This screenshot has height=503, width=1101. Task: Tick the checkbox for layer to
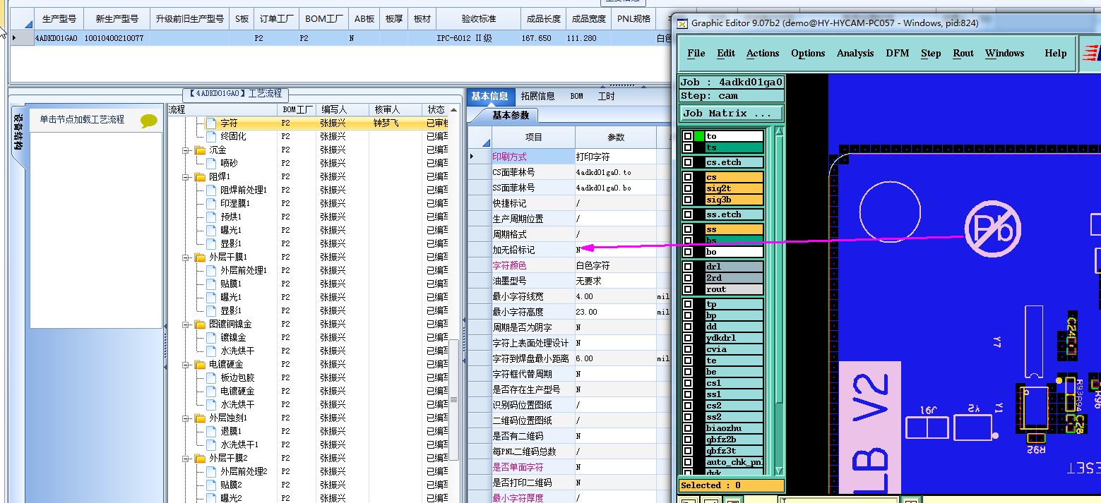click(x=688, y=136)
